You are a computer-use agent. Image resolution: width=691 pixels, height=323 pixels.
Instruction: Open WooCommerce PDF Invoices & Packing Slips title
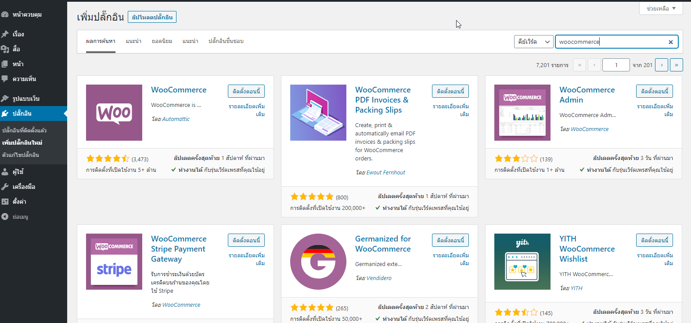(x=382, y=100)
